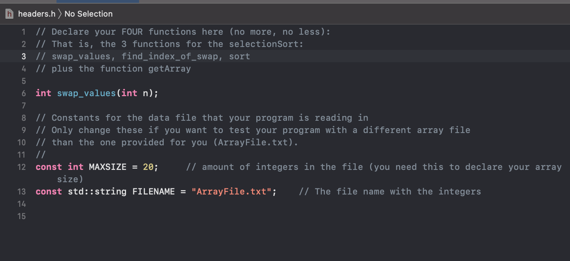Click the 'const' keyword on line 12
570x261 pixels.
click(x=49, y=167)
